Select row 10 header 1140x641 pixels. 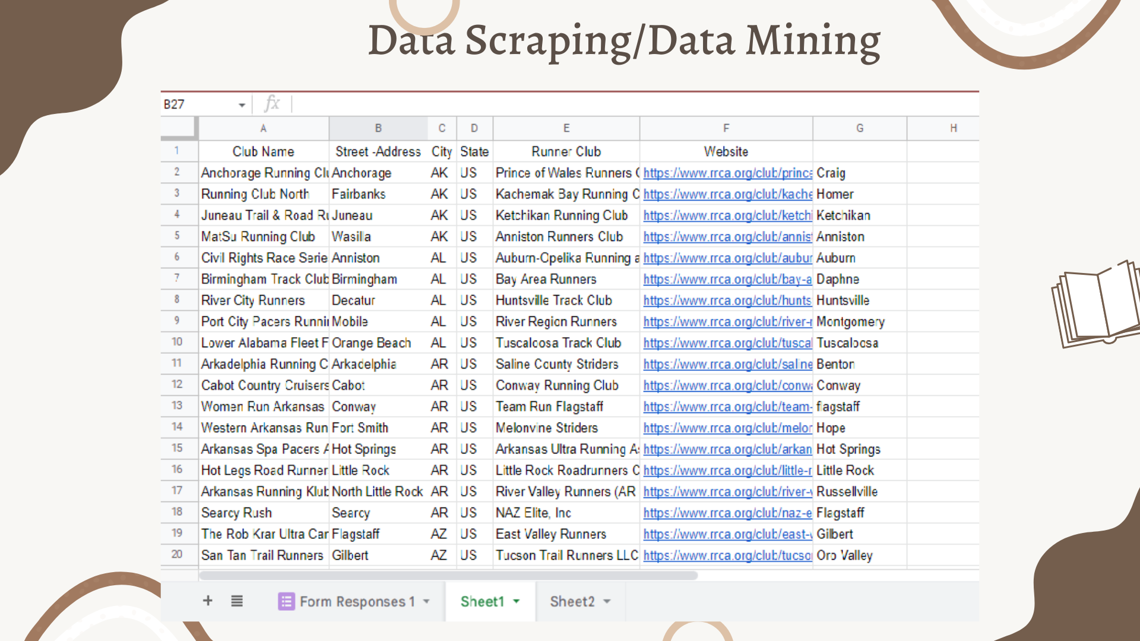click(x=177, y=342)
